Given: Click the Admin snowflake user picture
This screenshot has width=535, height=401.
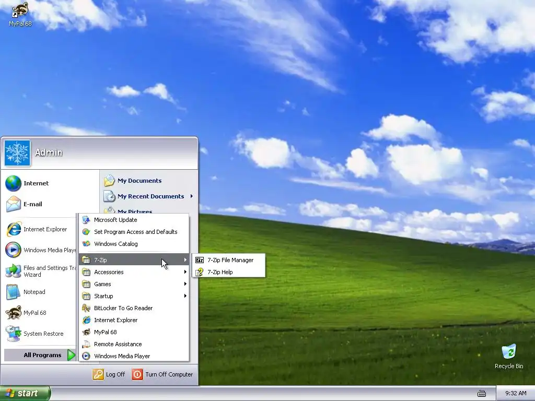Looking at the screenshot, I should [17, 153].
